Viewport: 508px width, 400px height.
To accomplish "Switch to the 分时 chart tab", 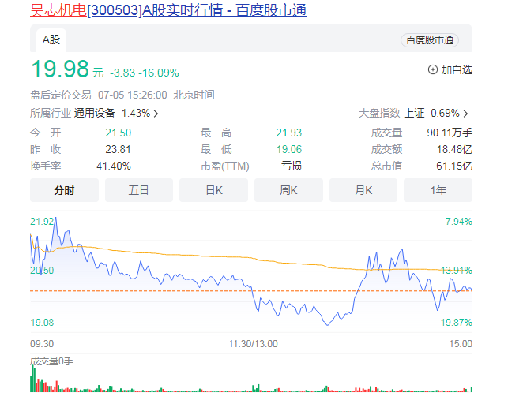I will (x=64, y=190).
